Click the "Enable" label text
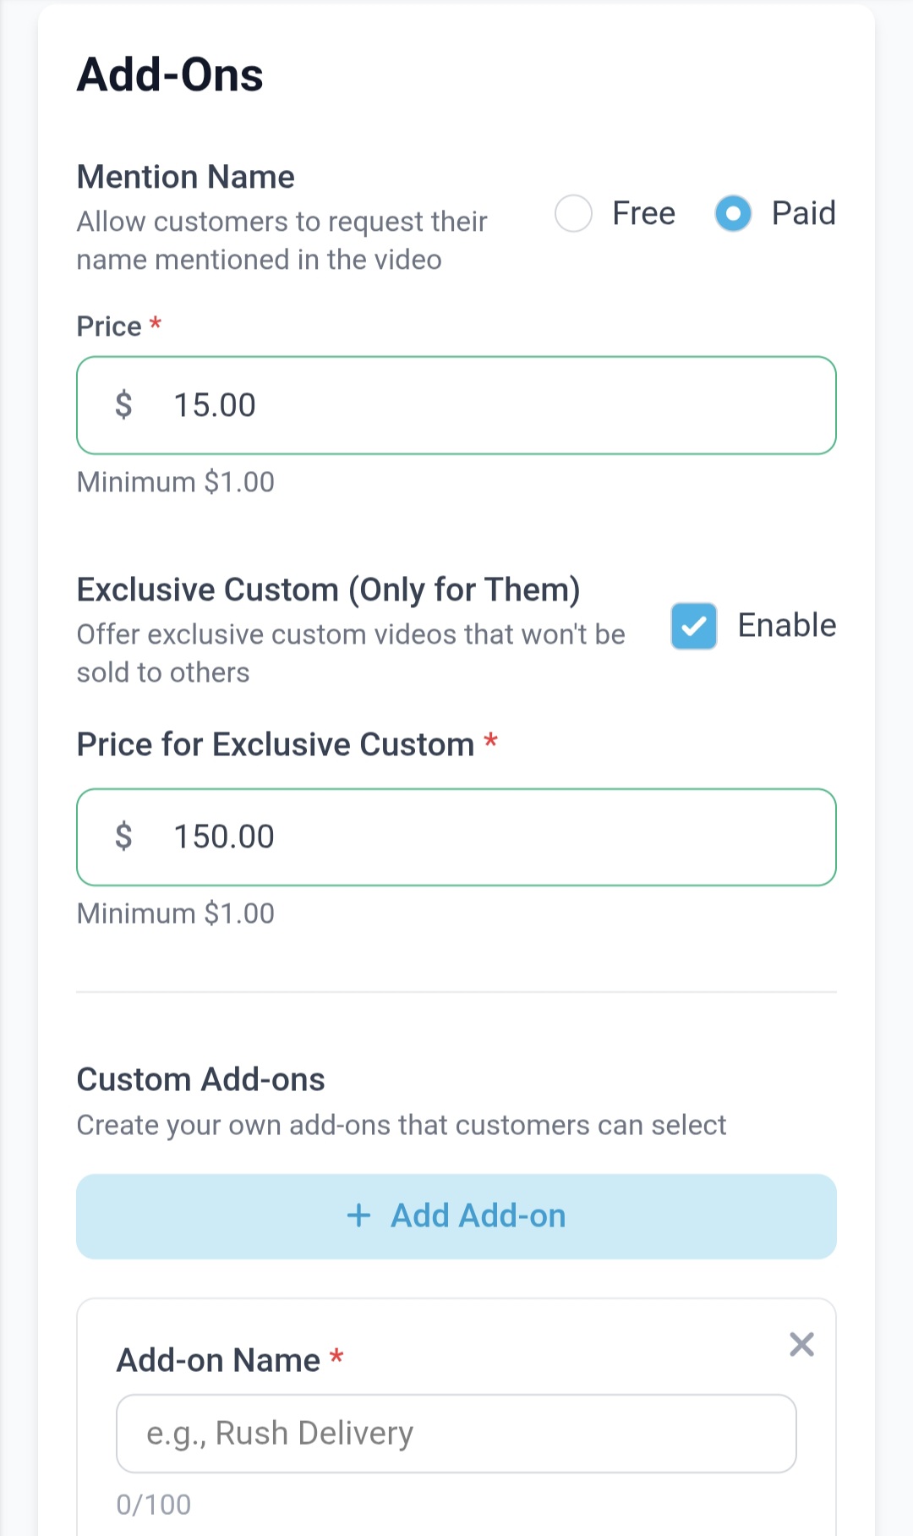The image size is (913, 1536). click(786, 626)
